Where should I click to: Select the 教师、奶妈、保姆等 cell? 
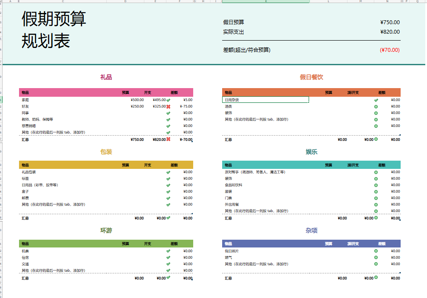[37, 120]
